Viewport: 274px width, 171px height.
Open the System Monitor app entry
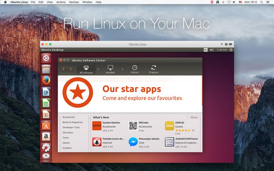(106, 127)
